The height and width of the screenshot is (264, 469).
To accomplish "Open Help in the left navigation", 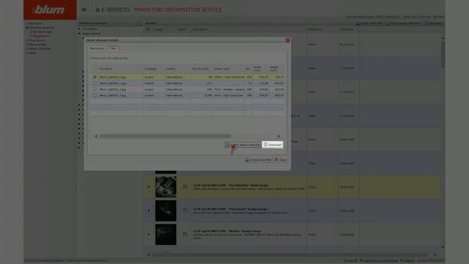I will click(x=32, y=53).
